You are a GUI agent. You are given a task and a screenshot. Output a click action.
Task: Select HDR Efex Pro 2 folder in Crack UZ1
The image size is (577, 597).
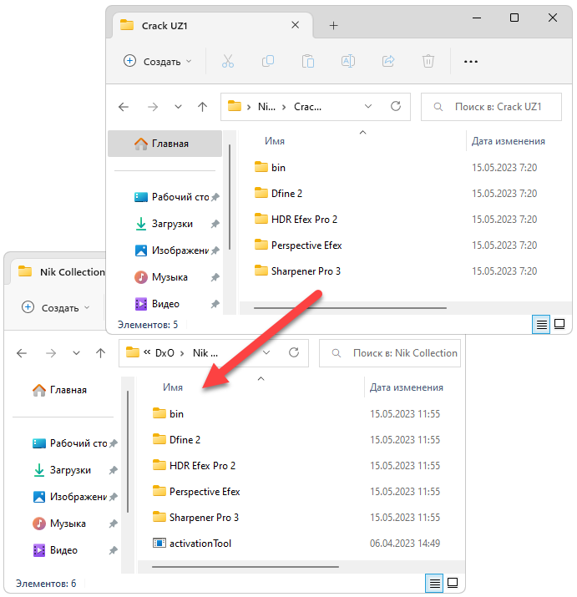296,220
